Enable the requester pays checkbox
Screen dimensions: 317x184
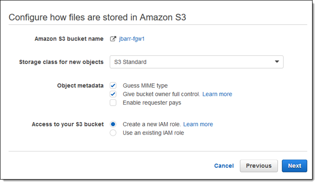(x=113, y=102)
